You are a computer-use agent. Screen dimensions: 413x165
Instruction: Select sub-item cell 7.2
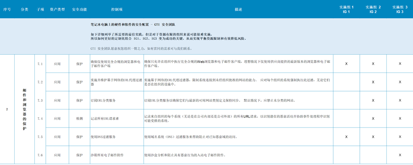[x=40, y=82]
